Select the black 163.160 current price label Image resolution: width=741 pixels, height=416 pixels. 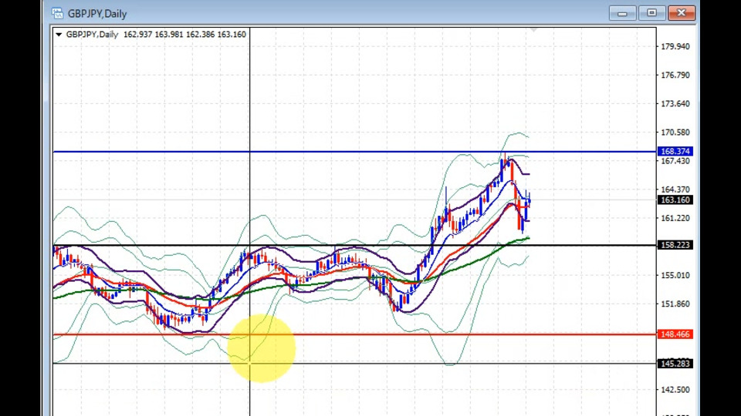[x=675, y=200]
